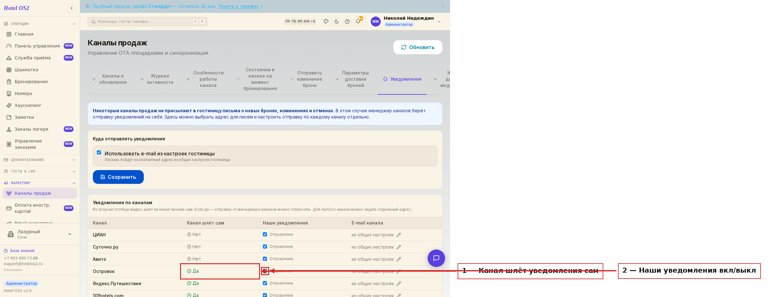Collapse sidebar with the arrow button
The height and width of the screenshot is (297, 768).
[x=72, y=8]
